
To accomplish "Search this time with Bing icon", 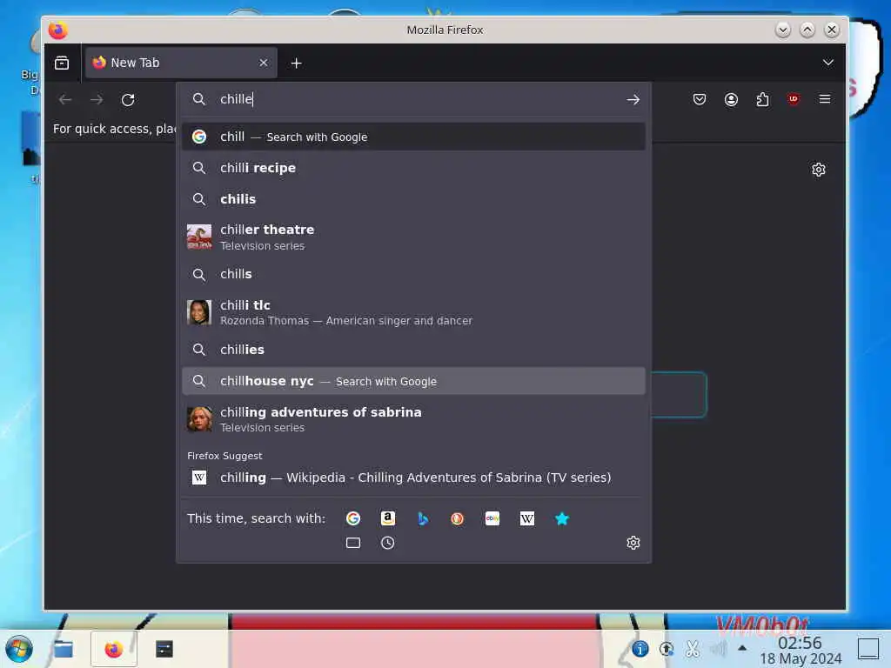I will (422, 518).
